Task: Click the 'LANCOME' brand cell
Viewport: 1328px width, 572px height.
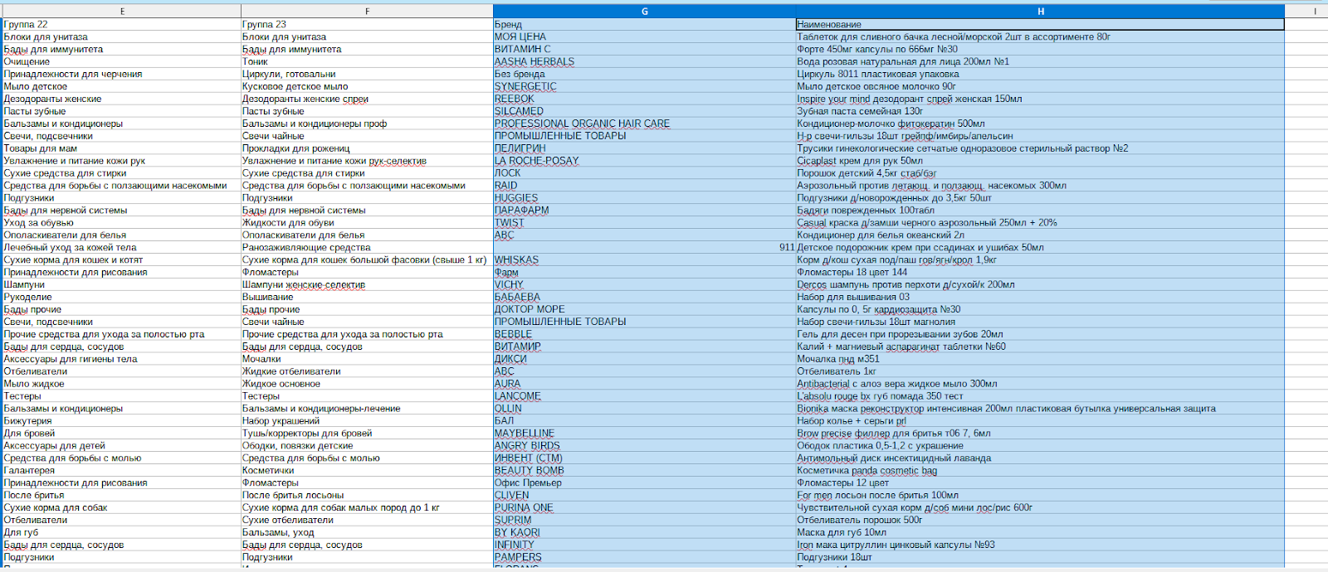Action: tap(645, 396)
